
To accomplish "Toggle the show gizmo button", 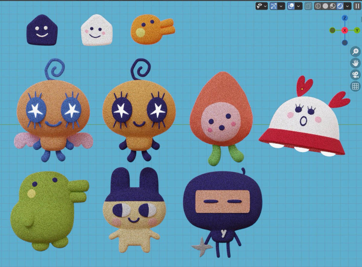I will pyautogui.click(x=274, y=6).
